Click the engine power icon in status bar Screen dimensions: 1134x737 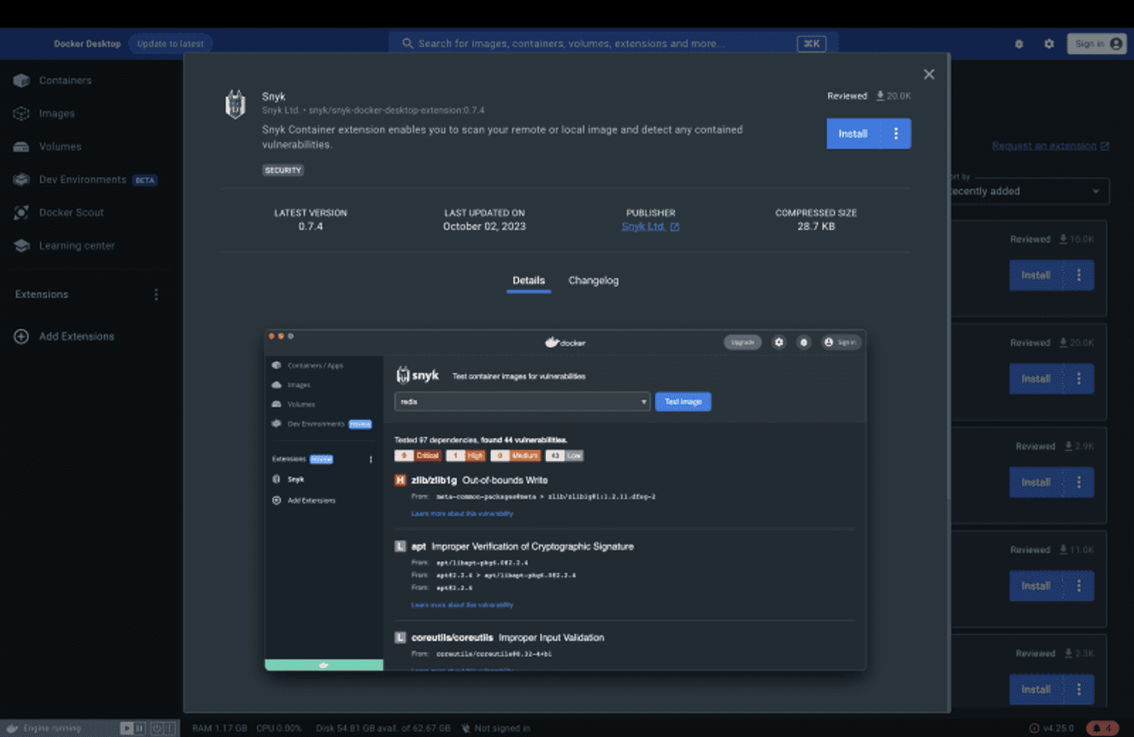click(157, 728)
